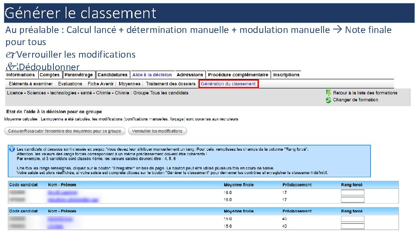Viewport: 417px width, 234px height.
Task: Click the Nom - Prénom header in first table
Action: pos(62,185)
